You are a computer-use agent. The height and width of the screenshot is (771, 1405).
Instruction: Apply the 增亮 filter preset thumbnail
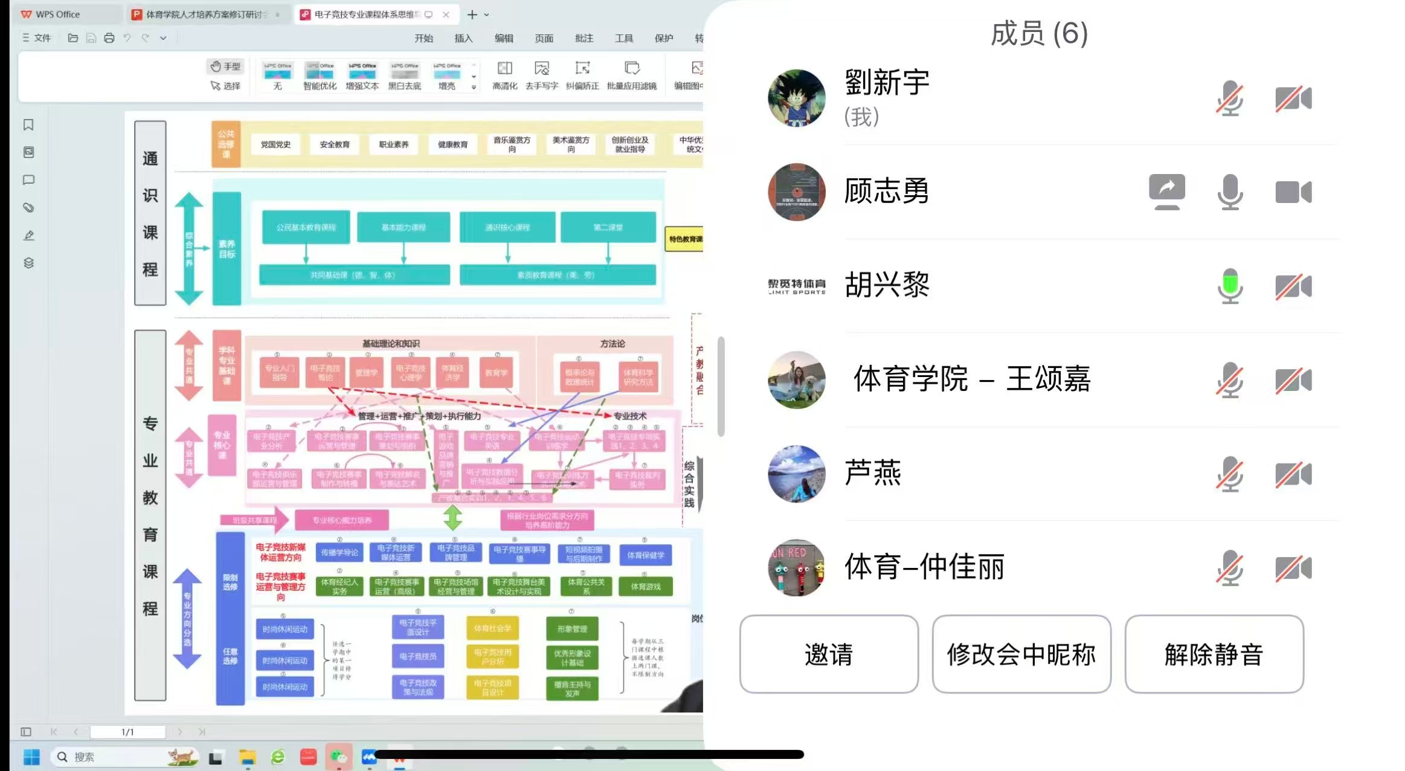pyautogui.click(x=447, y=72)
